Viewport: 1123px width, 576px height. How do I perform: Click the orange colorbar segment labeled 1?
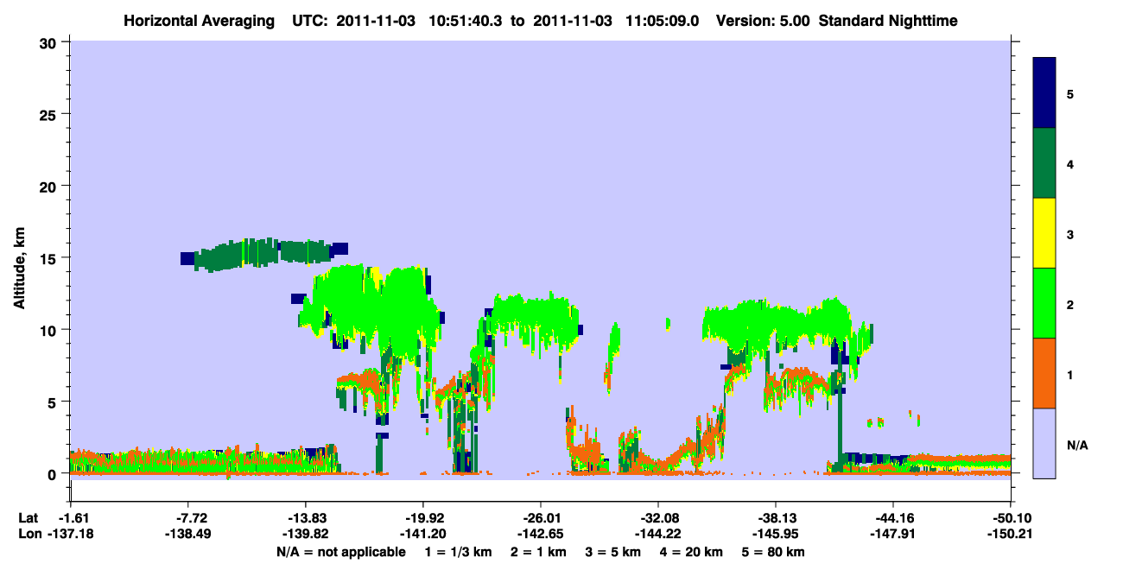(1044, 373)
